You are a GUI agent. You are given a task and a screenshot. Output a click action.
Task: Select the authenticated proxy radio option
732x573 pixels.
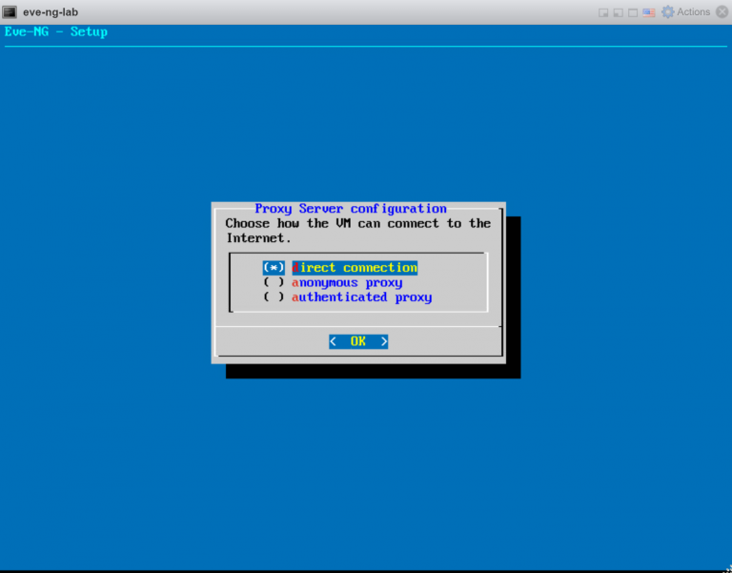[x=347, y=297]
